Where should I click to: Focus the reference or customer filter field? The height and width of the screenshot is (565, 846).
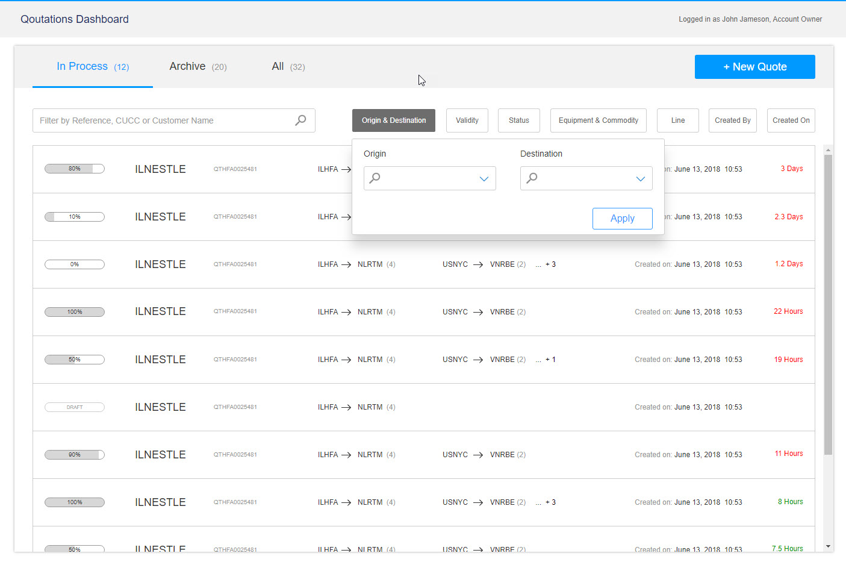pyautogui.click(x=174, y=120)
